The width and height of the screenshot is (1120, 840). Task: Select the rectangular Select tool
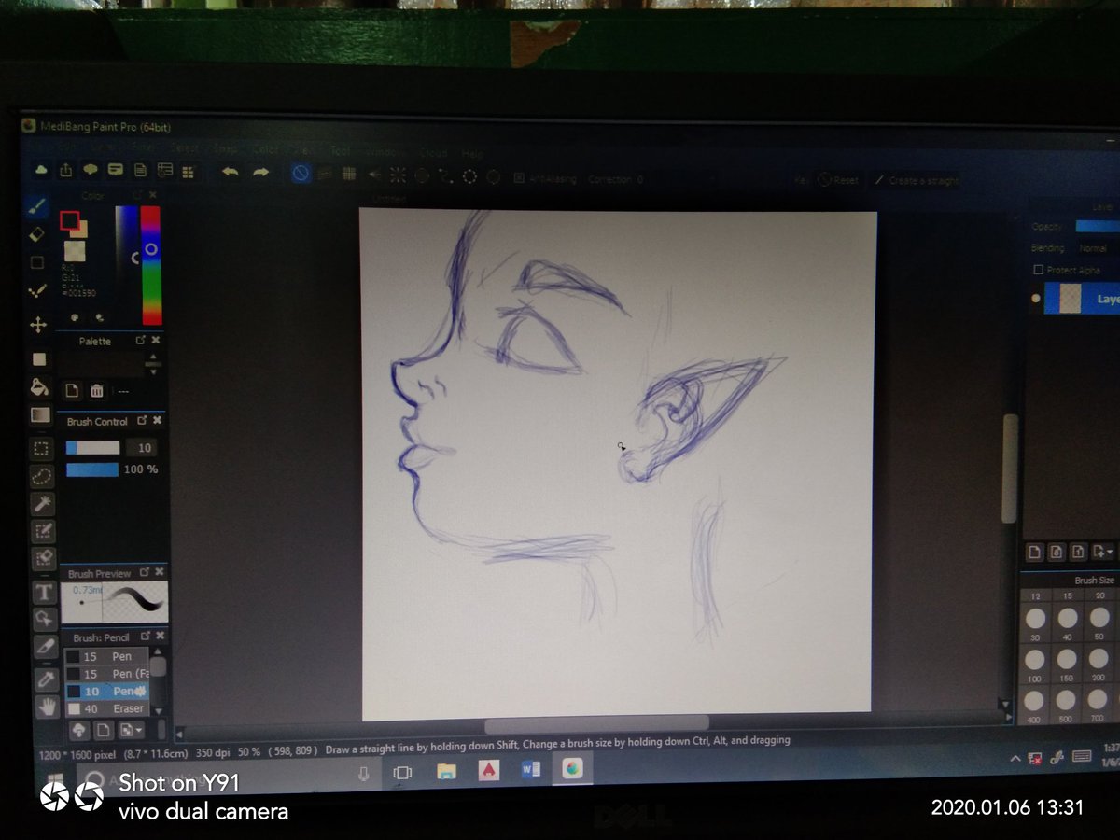(41, 448)
